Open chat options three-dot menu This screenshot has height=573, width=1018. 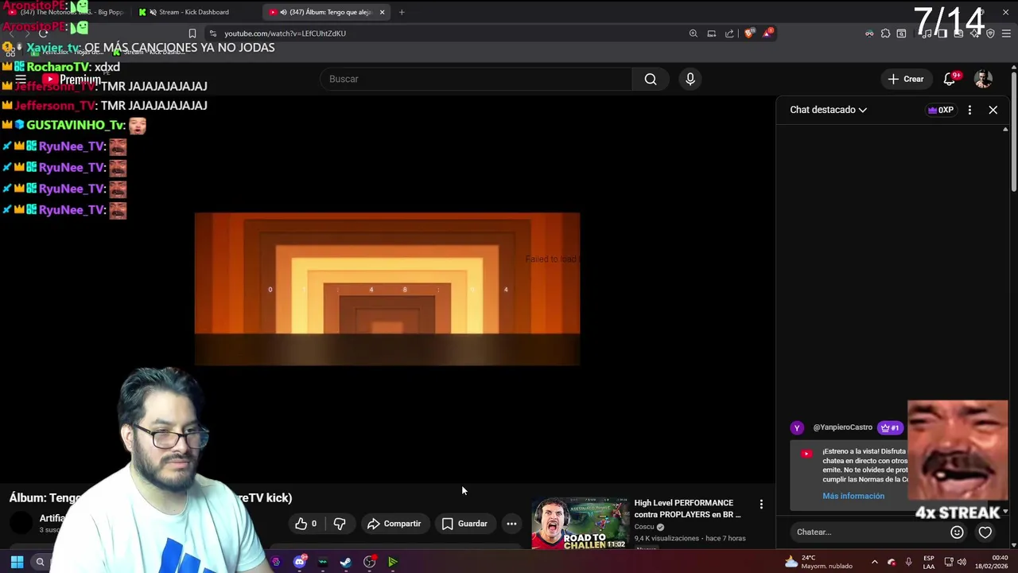969,110
